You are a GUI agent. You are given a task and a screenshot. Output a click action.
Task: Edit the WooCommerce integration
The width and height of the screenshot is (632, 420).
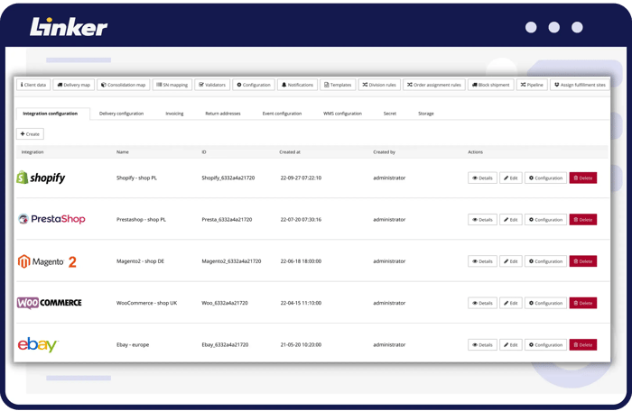pos(511,303)
